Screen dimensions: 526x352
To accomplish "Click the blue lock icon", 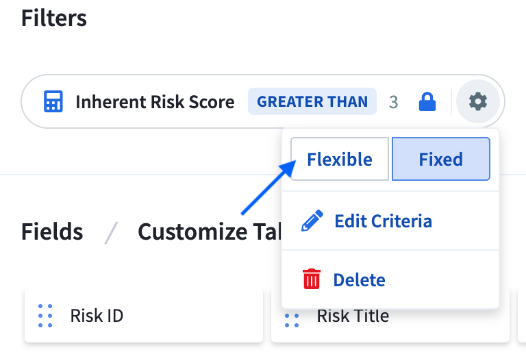I will coord(427,103).
